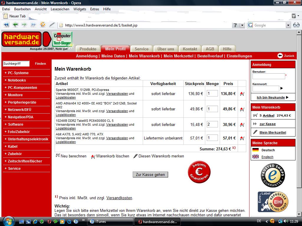
Task: Remove 1024MB DDR2 TakeMS from the basket via its red icon
Action: (242, 124)
